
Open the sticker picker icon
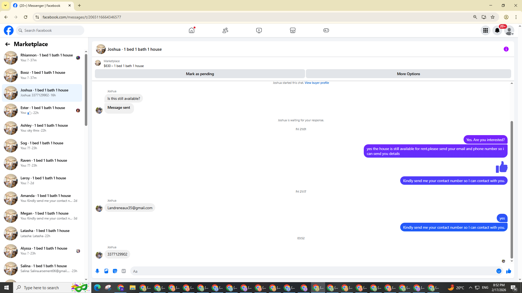[115, 271]
